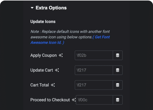This screenshot has height=110, width=153.
Task: Open the Get Font Awesome Icon Id link
Action: [x=70, y=40]
